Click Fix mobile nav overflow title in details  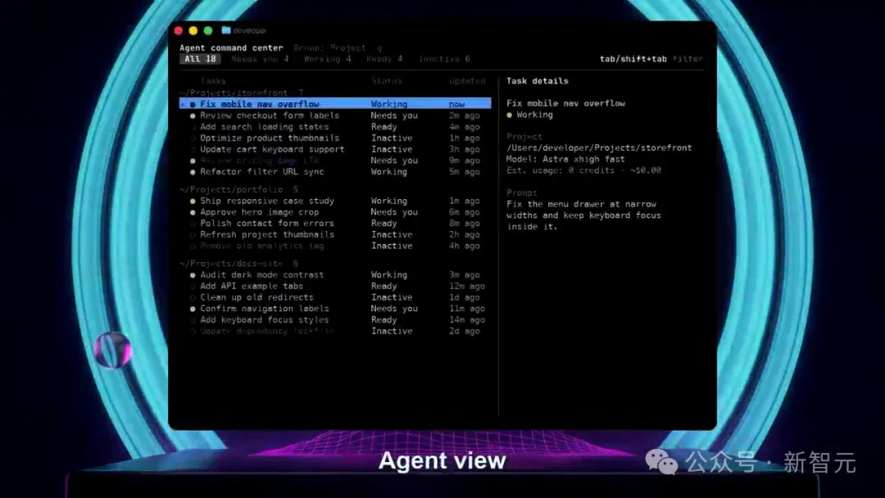565,104
